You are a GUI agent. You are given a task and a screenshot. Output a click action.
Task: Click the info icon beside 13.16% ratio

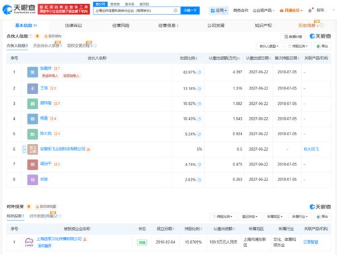199,89
